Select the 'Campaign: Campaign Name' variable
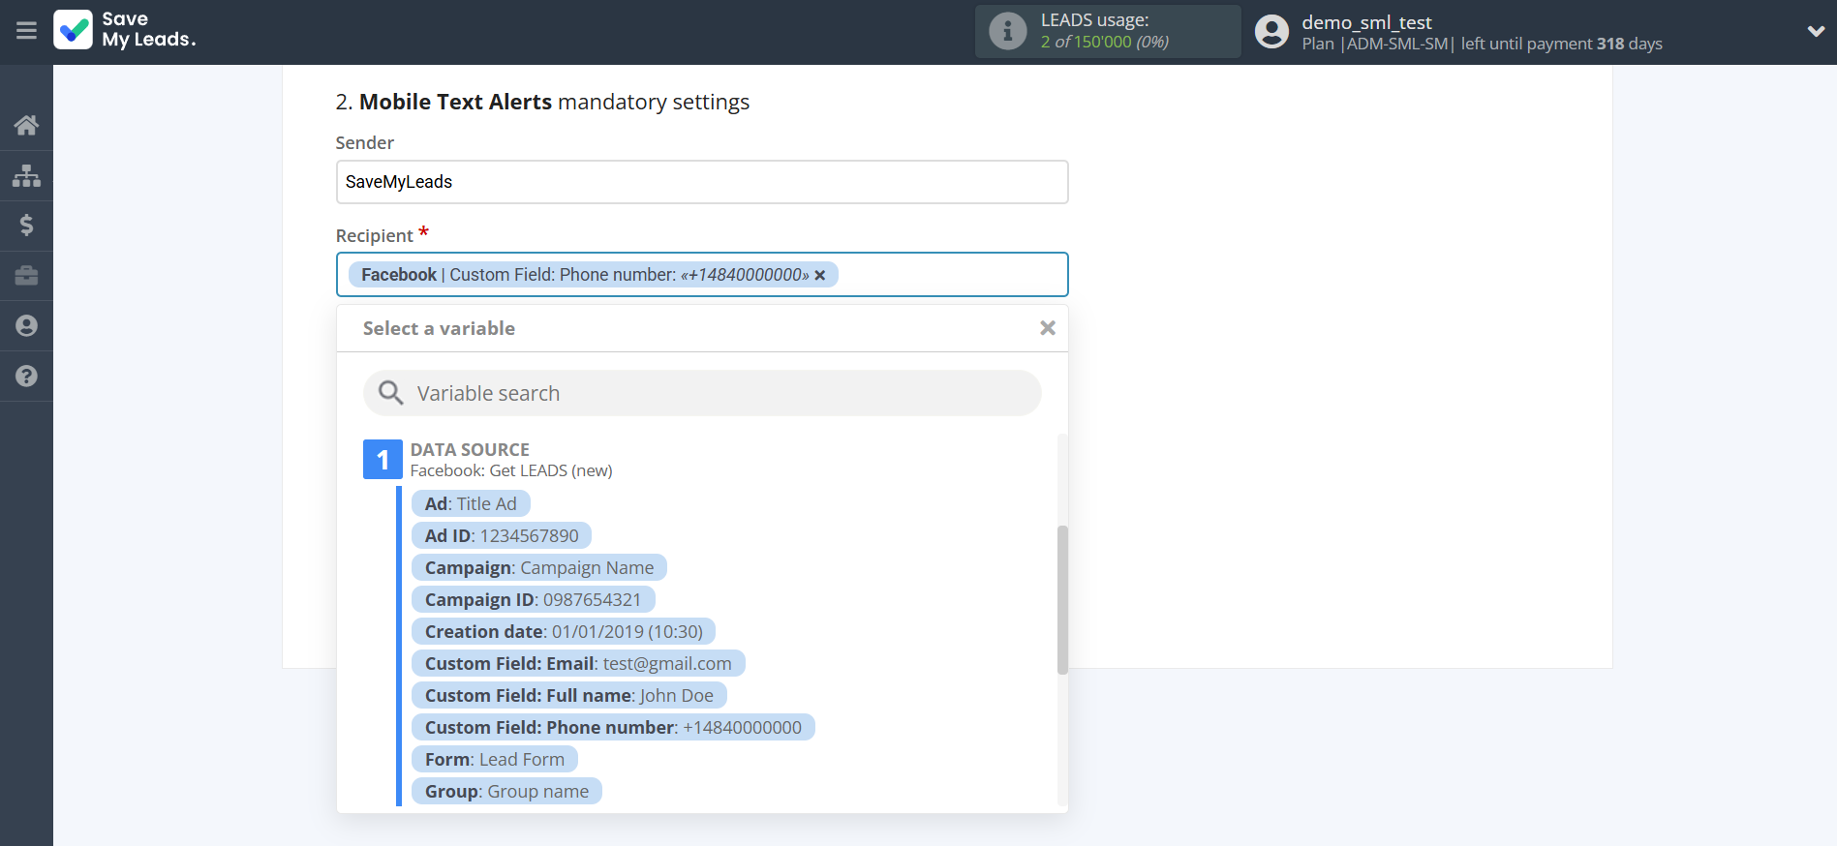Image resolution: width=1837 pixels, height=846 pixels. (539, 567)
